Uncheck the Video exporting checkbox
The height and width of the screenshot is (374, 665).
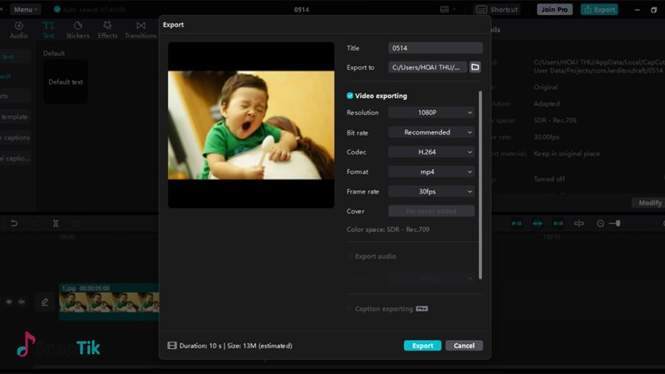point(350,96)
